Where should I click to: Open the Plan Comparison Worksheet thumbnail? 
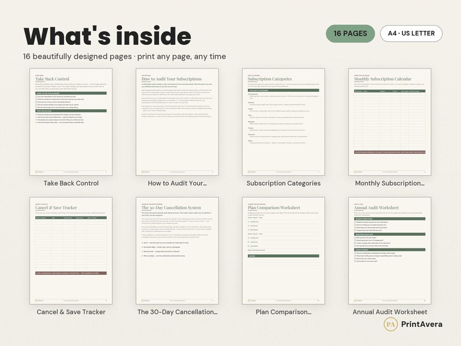click(283, 251)
